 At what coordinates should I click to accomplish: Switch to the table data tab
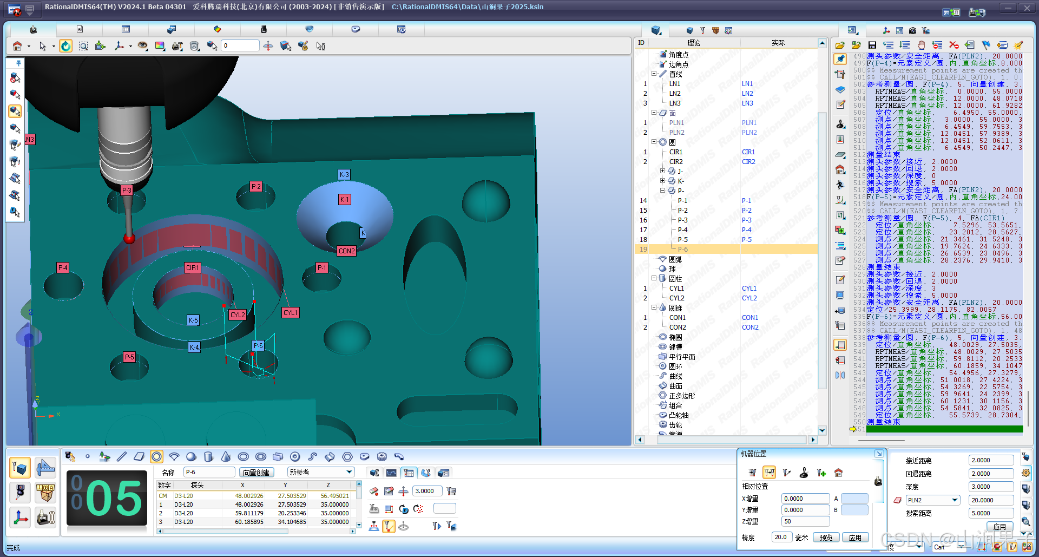tap(126, 29)
